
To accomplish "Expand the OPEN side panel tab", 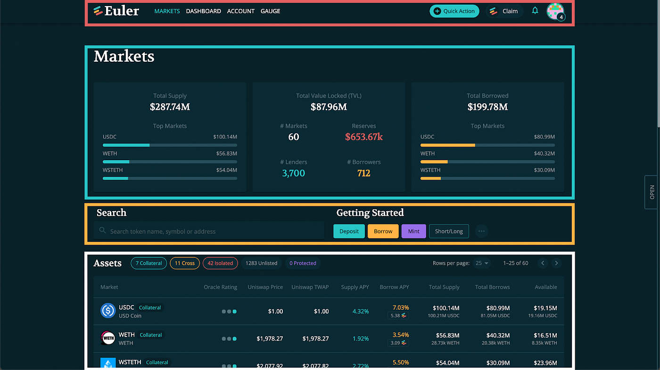I will coord(652,192).
